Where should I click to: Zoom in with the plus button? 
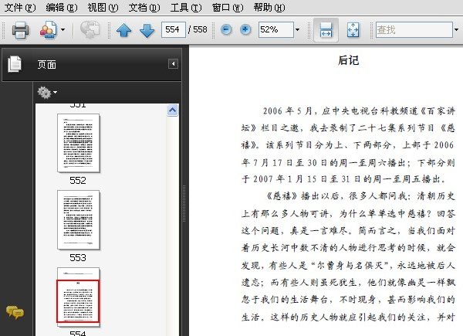[245, 29]
